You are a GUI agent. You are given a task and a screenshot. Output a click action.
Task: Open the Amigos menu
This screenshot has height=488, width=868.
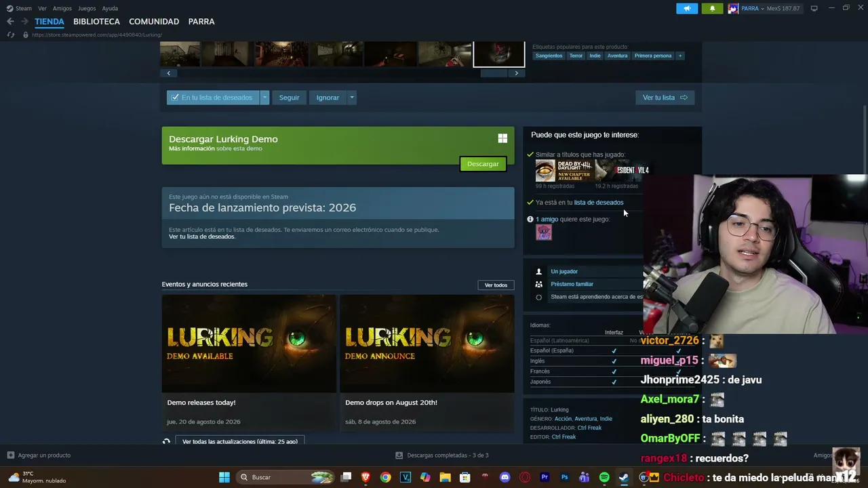[x=62, y=9]
